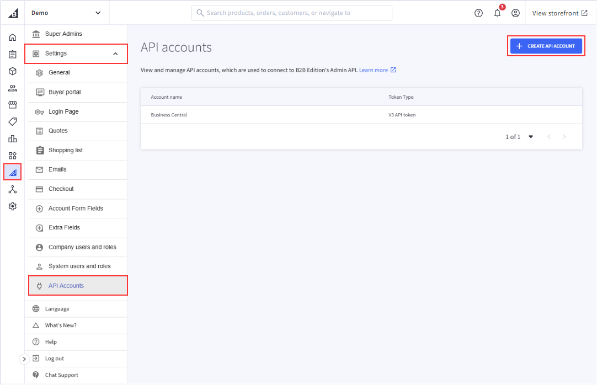Go to previous page arrow
This screenshot has height=385, width=597.
(549, 137)
